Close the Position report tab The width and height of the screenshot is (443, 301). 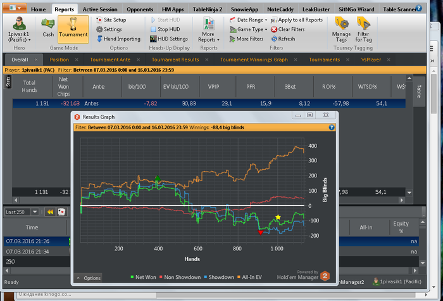(x=77, y=60)
